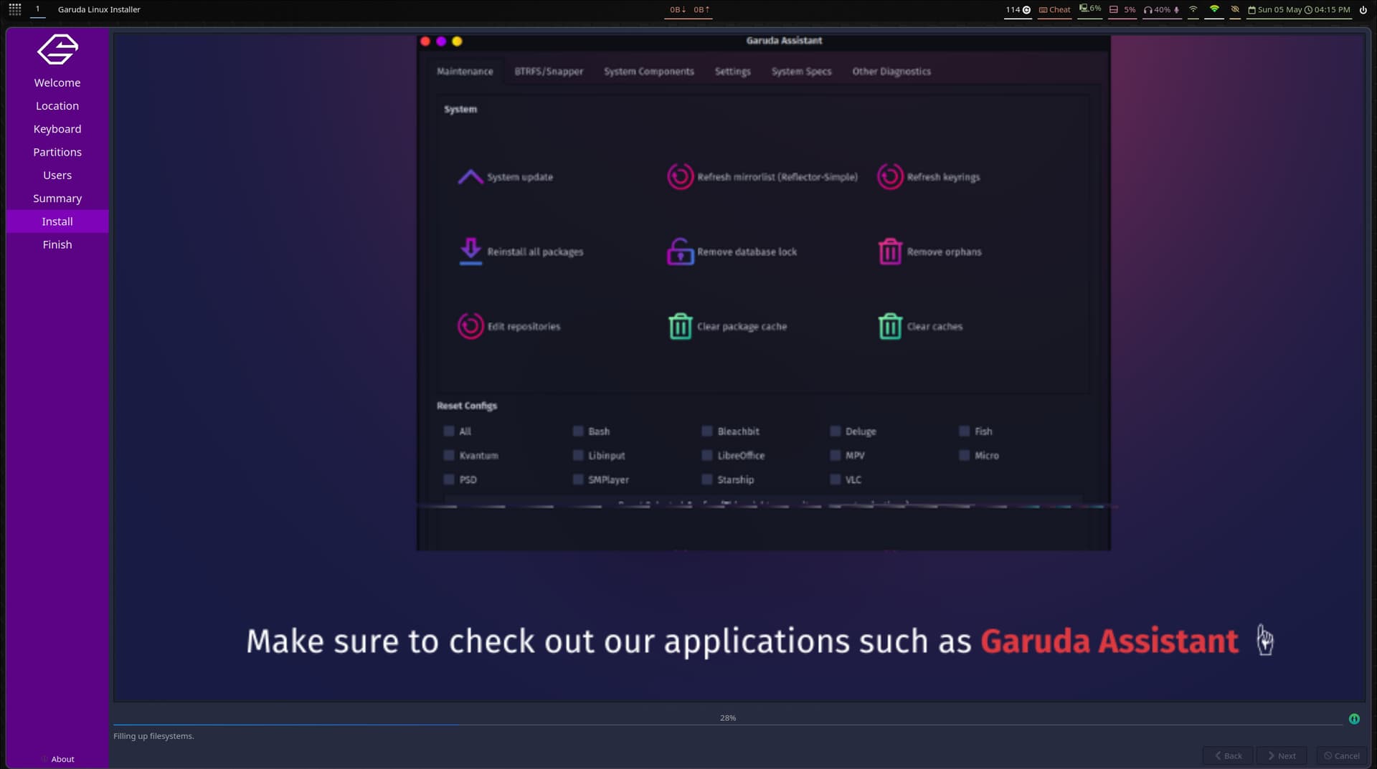Tick the Starship checkbox
1377x769 pixels.
point(707,480)
